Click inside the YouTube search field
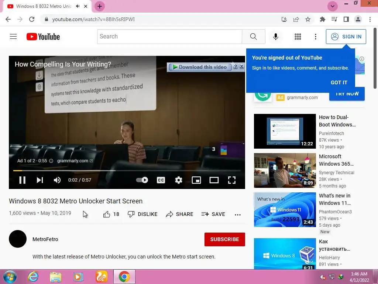Viewport: 378px width, 284px height. [x=169, y=37]
